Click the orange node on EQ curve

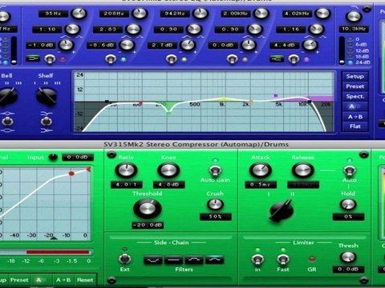pyautogui.click(x=251, y=101)
